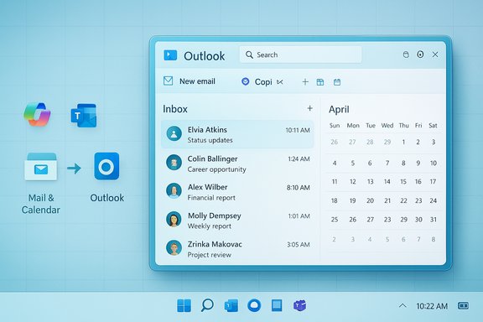This screenshot has width=483, height=322.
Task: Click the first small icon in title bar
Action: coord(406,55)
